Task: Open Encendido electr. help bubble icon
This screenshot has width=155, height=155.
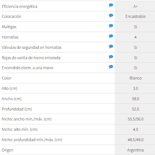Action: pyautogui.click(x=111, y=67)
